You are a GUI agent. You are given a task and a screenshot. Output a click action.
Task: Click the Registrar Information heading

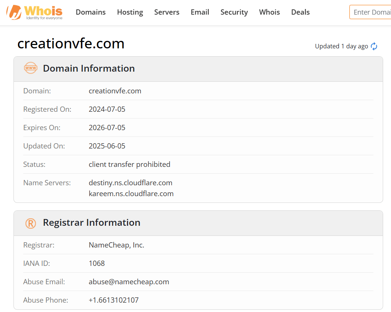(91, 222)
